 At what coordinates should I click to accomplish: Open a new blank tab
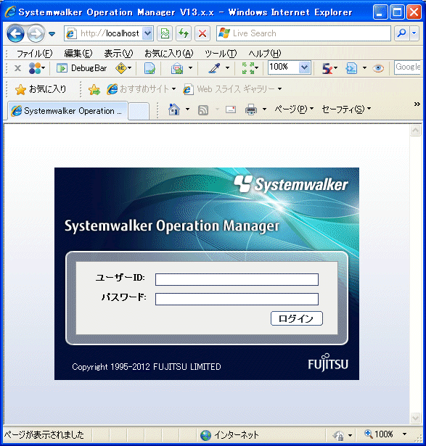pyautogui.click(x=139, y=111)
